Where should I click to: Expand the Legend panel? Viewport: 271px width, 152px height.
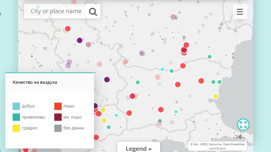[x=139, y=148]
